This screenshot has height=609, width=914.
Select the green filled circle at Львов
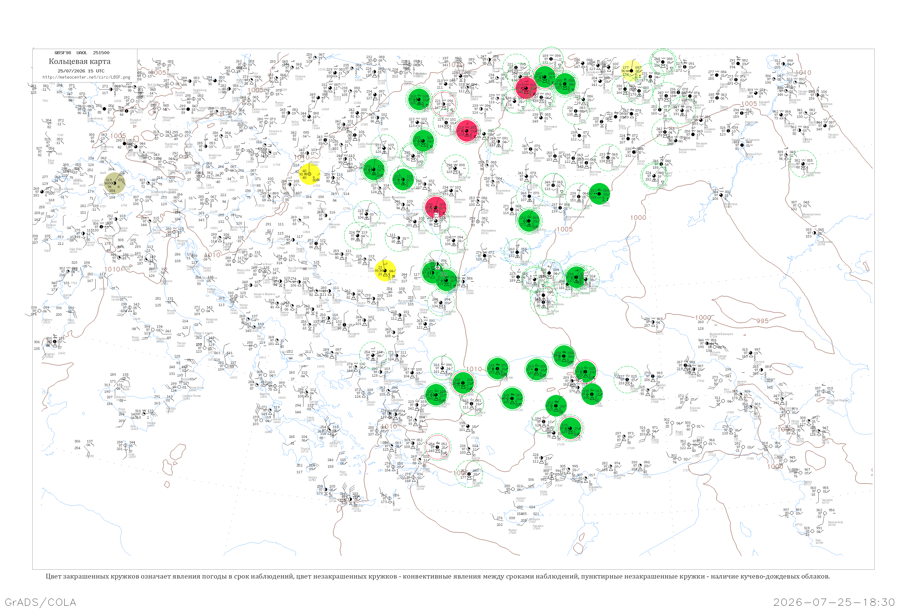pos(374,169)
